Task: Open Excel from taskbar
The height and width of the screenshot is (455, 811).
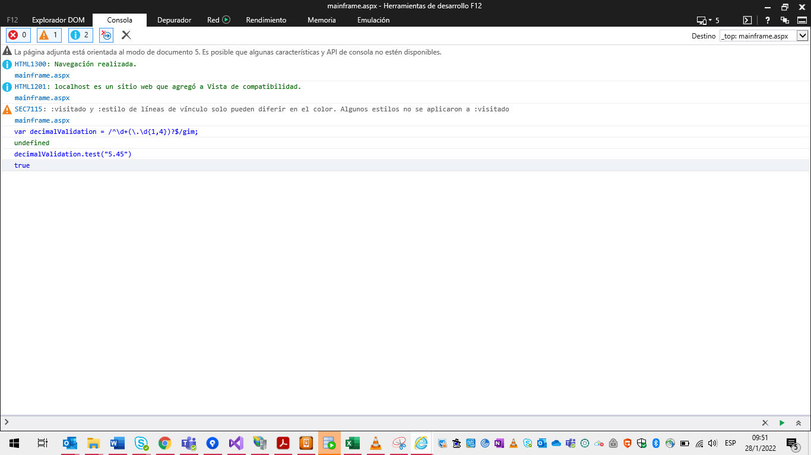Action: click(x=353, y=443)
